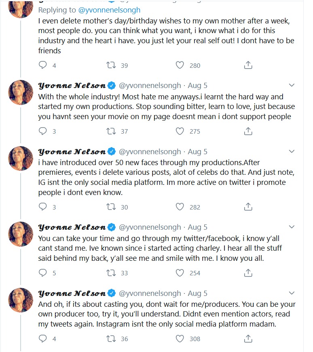Expand options for '50 new faces' tweet
Image resolution: width=313 pixels, height=352 pixels.
(292, 151)
